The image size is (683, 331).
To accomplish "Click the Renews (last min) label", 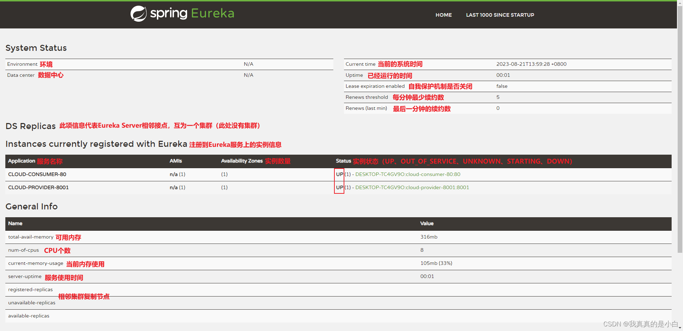I will tap(366, 108).
